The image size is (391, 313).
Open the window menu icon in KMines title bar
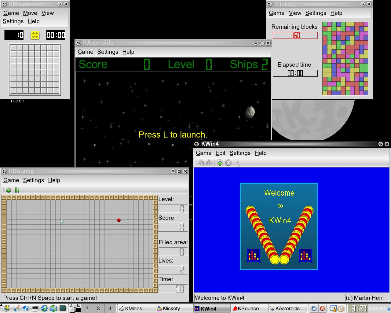[4, 4]
